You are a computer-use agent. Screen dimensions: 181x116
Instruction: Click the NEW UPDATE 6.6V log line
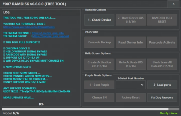coord(17,67)
